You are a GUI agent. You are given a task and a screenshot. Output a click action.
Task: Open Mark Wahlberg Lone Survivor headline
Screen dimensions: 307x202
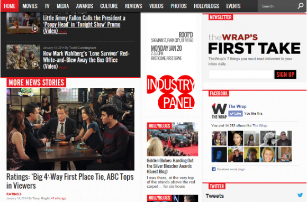pyautogui.click(x=86, y=60)
